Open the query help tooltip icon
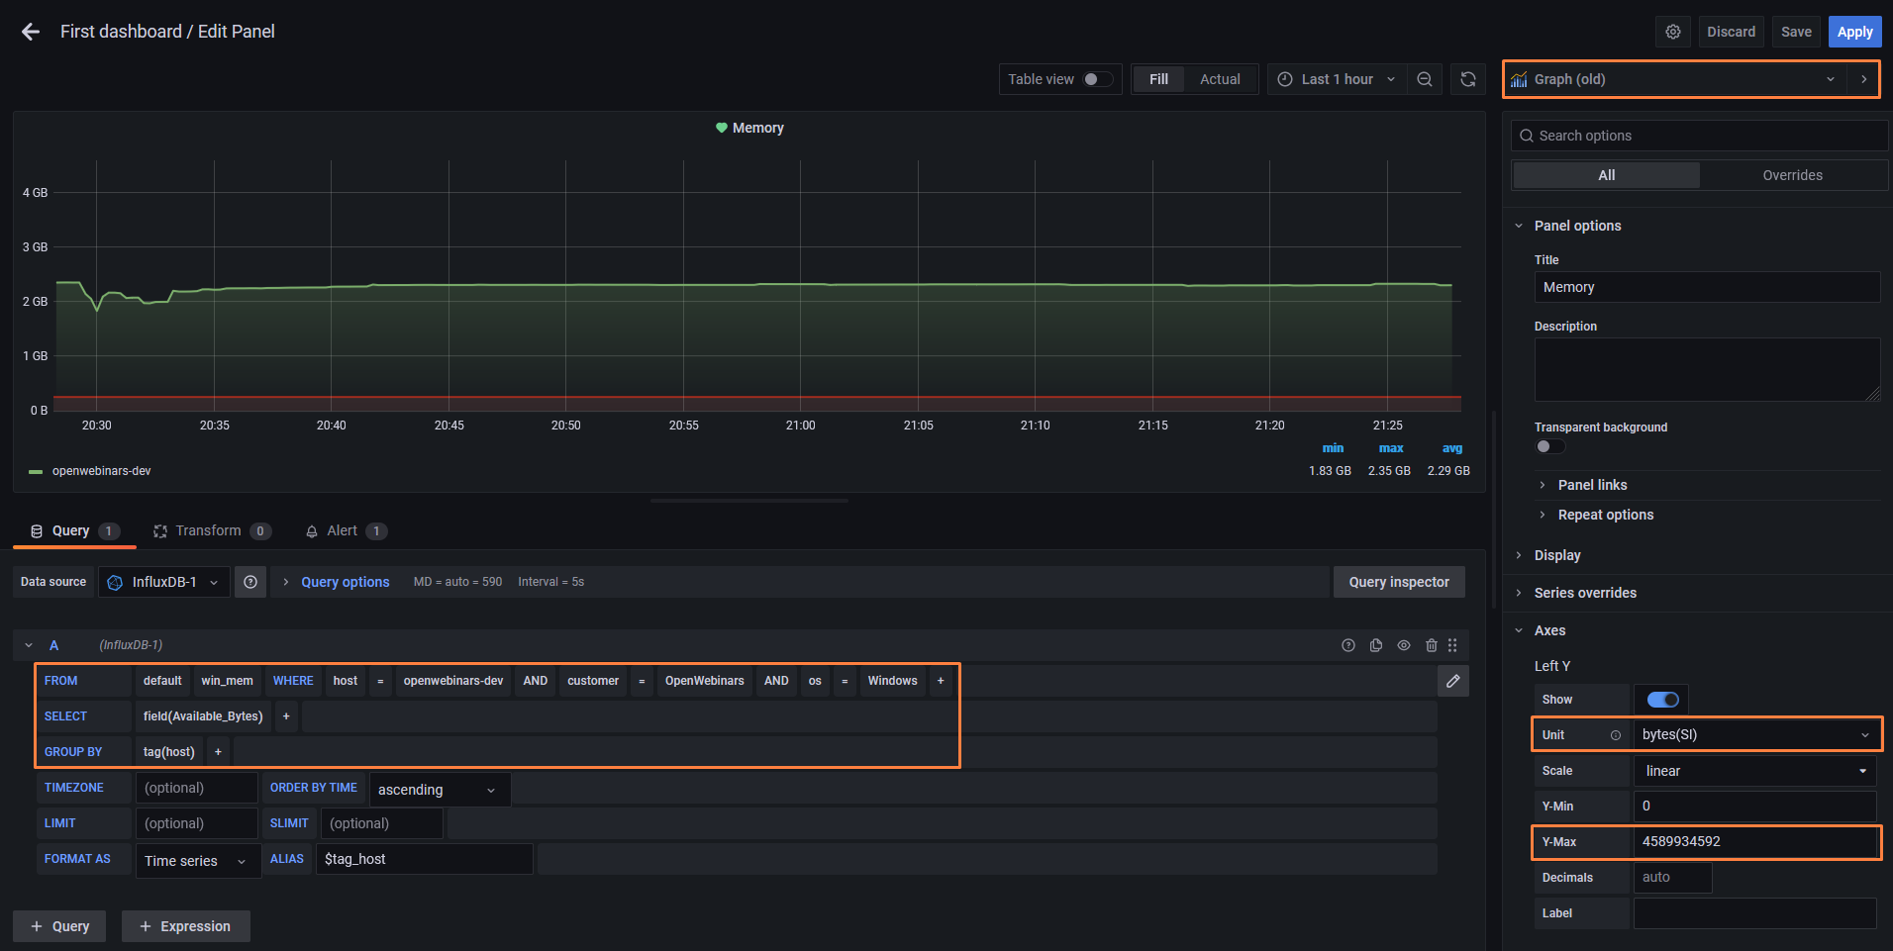1893x951 pixels. coord(1348,644)
